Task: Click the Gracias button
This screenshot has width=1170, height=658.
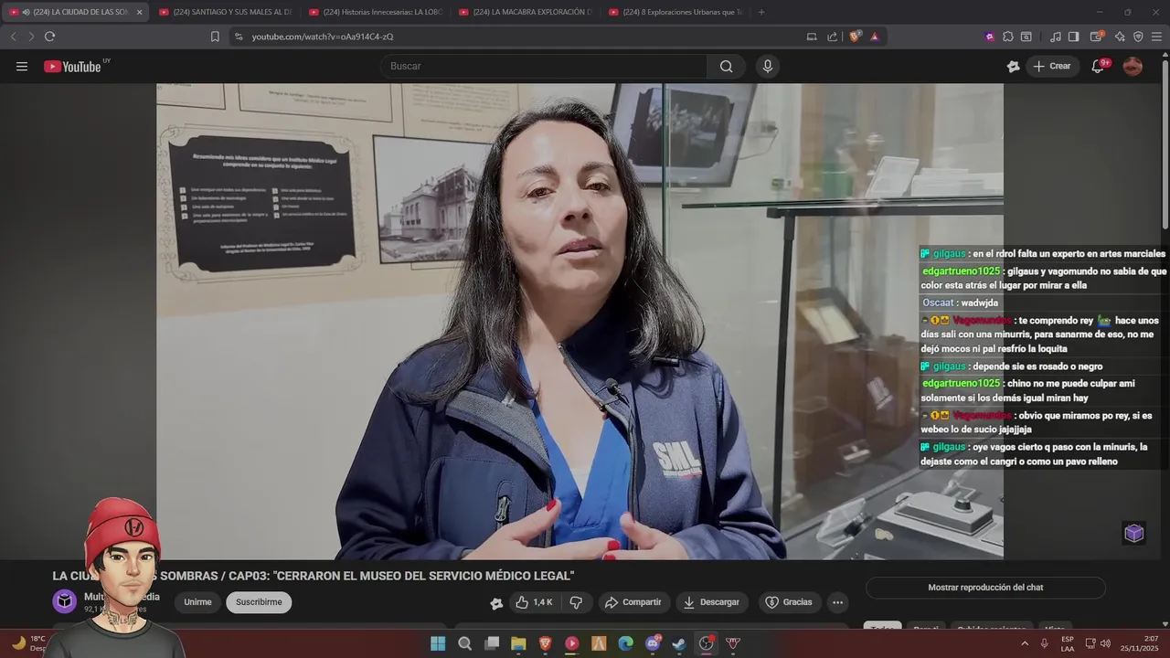Action: [788, 602]
